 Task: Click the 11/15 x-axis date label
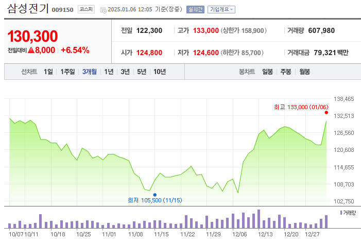(x=161, y=234)
